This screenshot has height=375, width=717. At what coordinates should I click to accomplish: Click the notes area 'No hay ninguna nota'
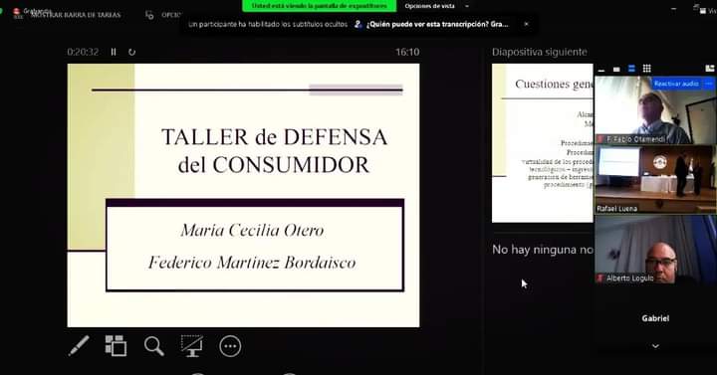tap(543, 250)
